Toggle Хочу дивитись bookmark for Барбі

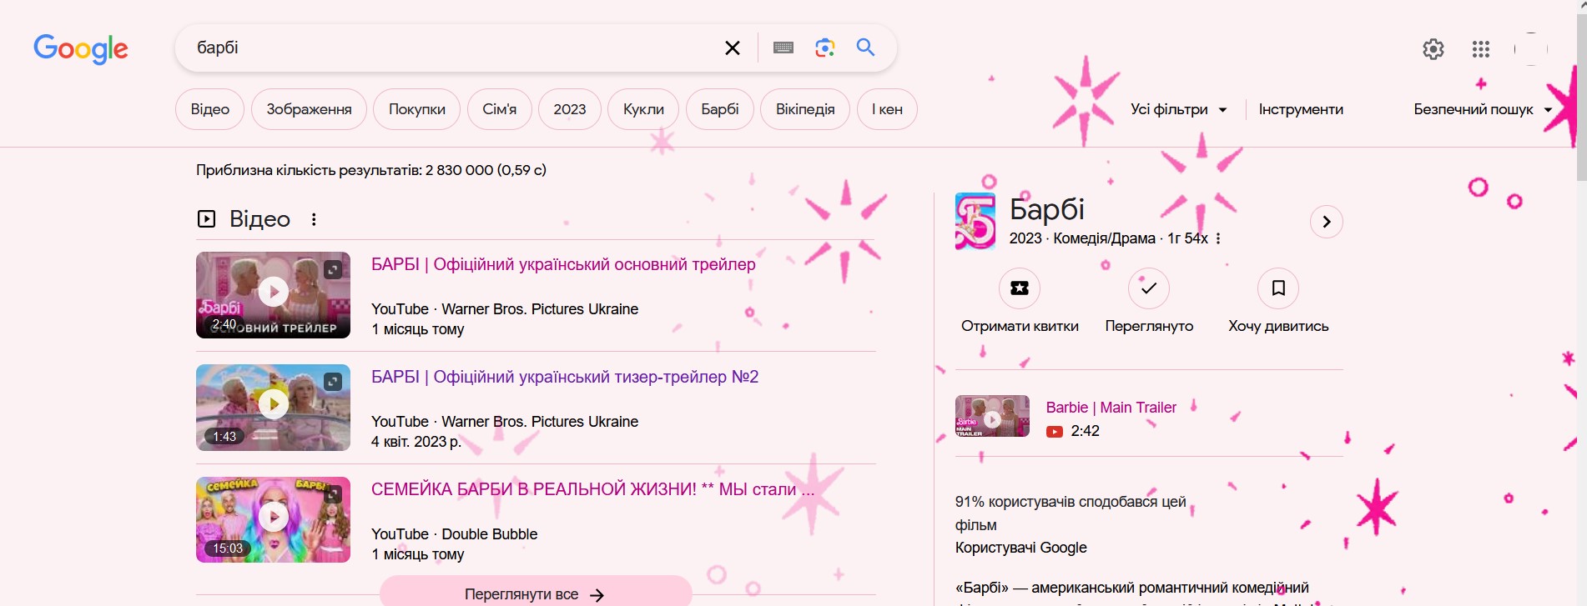coord(1277,288)
